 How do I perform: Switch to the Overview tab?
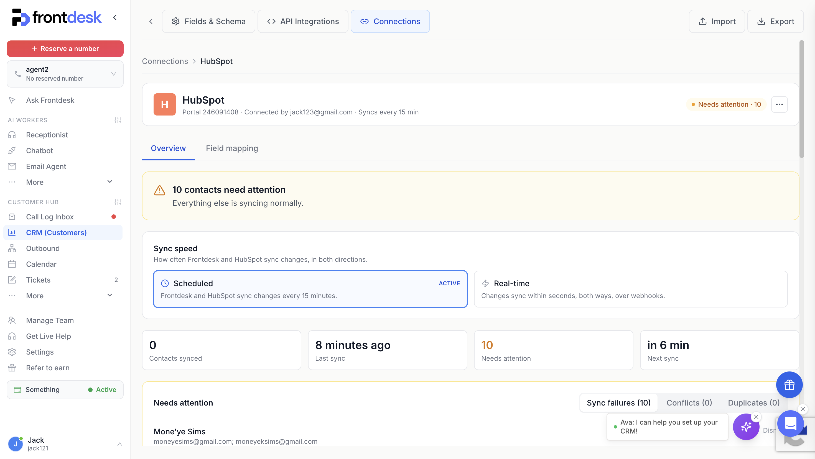tap(168, 148)
